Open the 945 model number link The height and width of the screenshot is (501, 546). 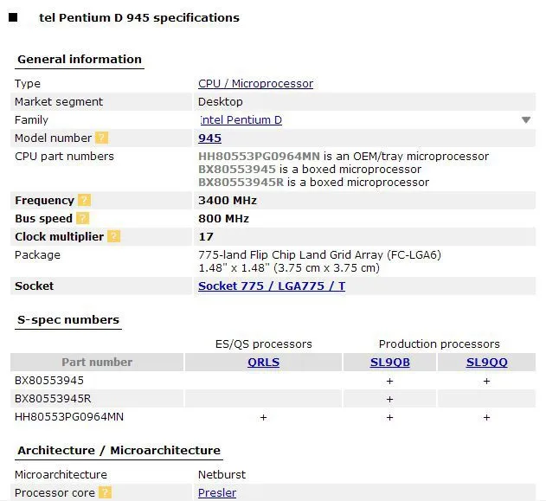[x=209, y=138]
